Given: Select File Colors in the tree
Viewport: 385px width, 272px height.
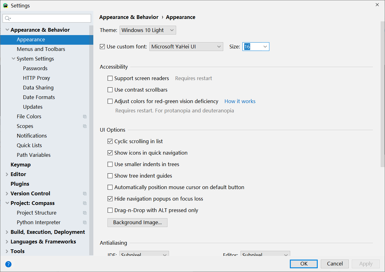Looking at the screenshot, I should [29, 116].
